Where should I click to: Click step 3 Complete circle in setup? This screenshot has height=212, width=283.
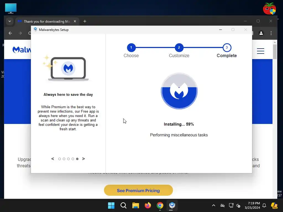point(227,47)
